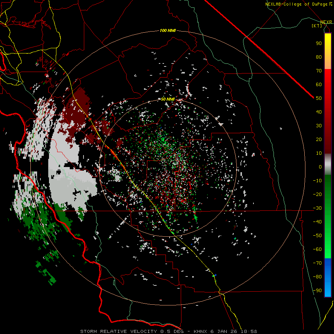Click the '50 NMI' range ring label
The image size is (334, 334).
tap(168, 99)
